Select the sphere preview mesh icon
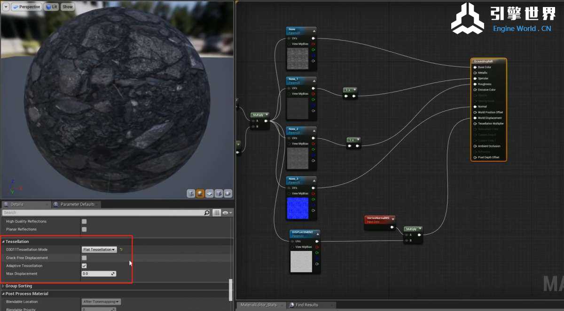 [x=200, y=193]
